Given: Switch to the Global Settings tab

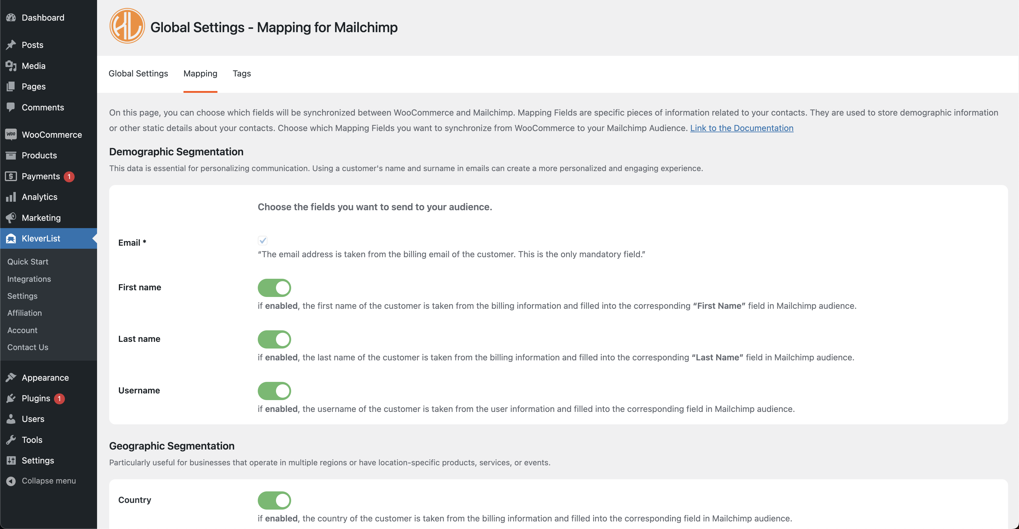Looking at the screenshot, I should click(138, 74).
